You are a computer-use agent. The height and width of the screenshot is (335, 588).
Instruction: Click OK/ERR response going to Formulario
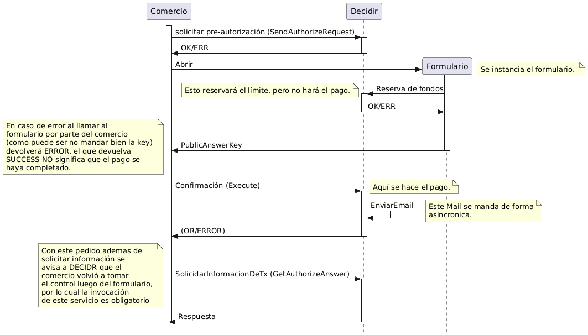click(x=381, y=107)
